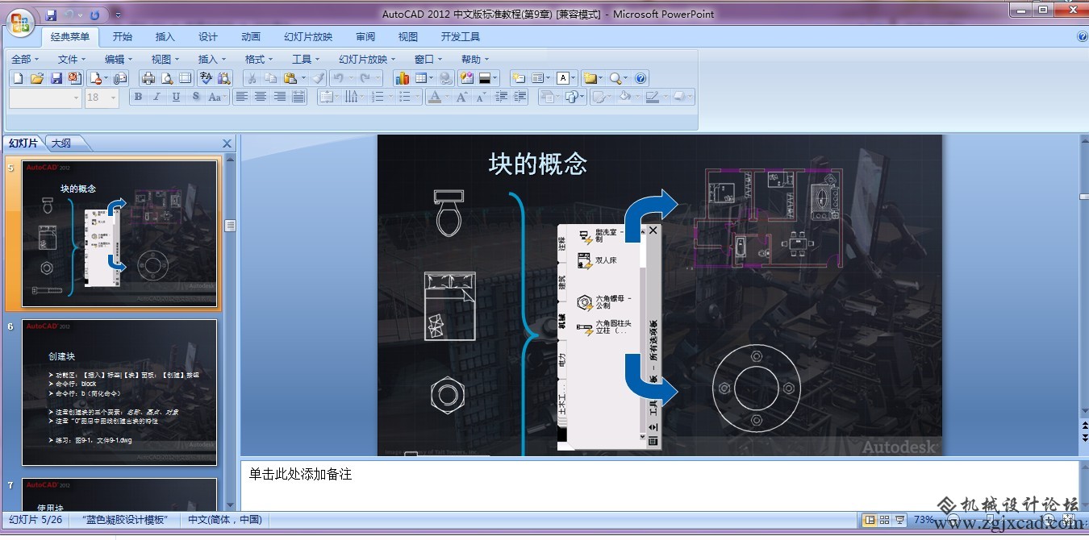Click the Copy icon

pyautogui.click(x=270, y=78)
